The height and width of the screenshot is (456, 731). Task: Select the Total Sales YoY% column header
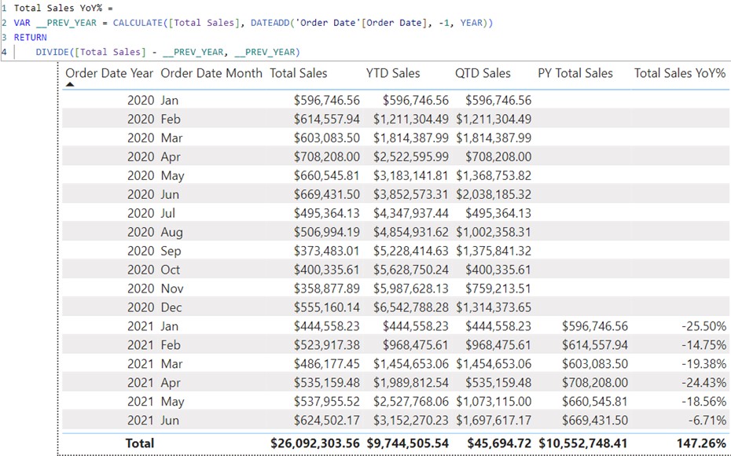[679, 73]
